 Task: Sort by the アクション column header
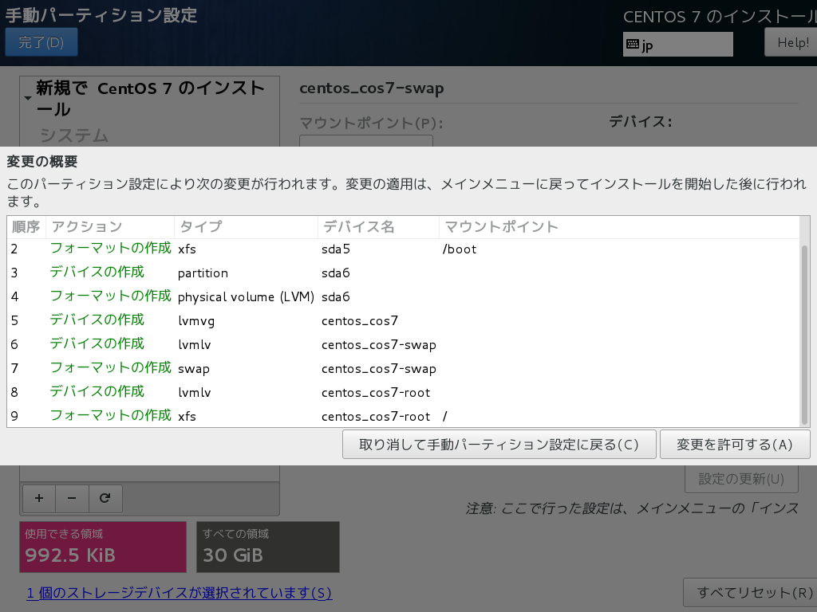point(110,227)
